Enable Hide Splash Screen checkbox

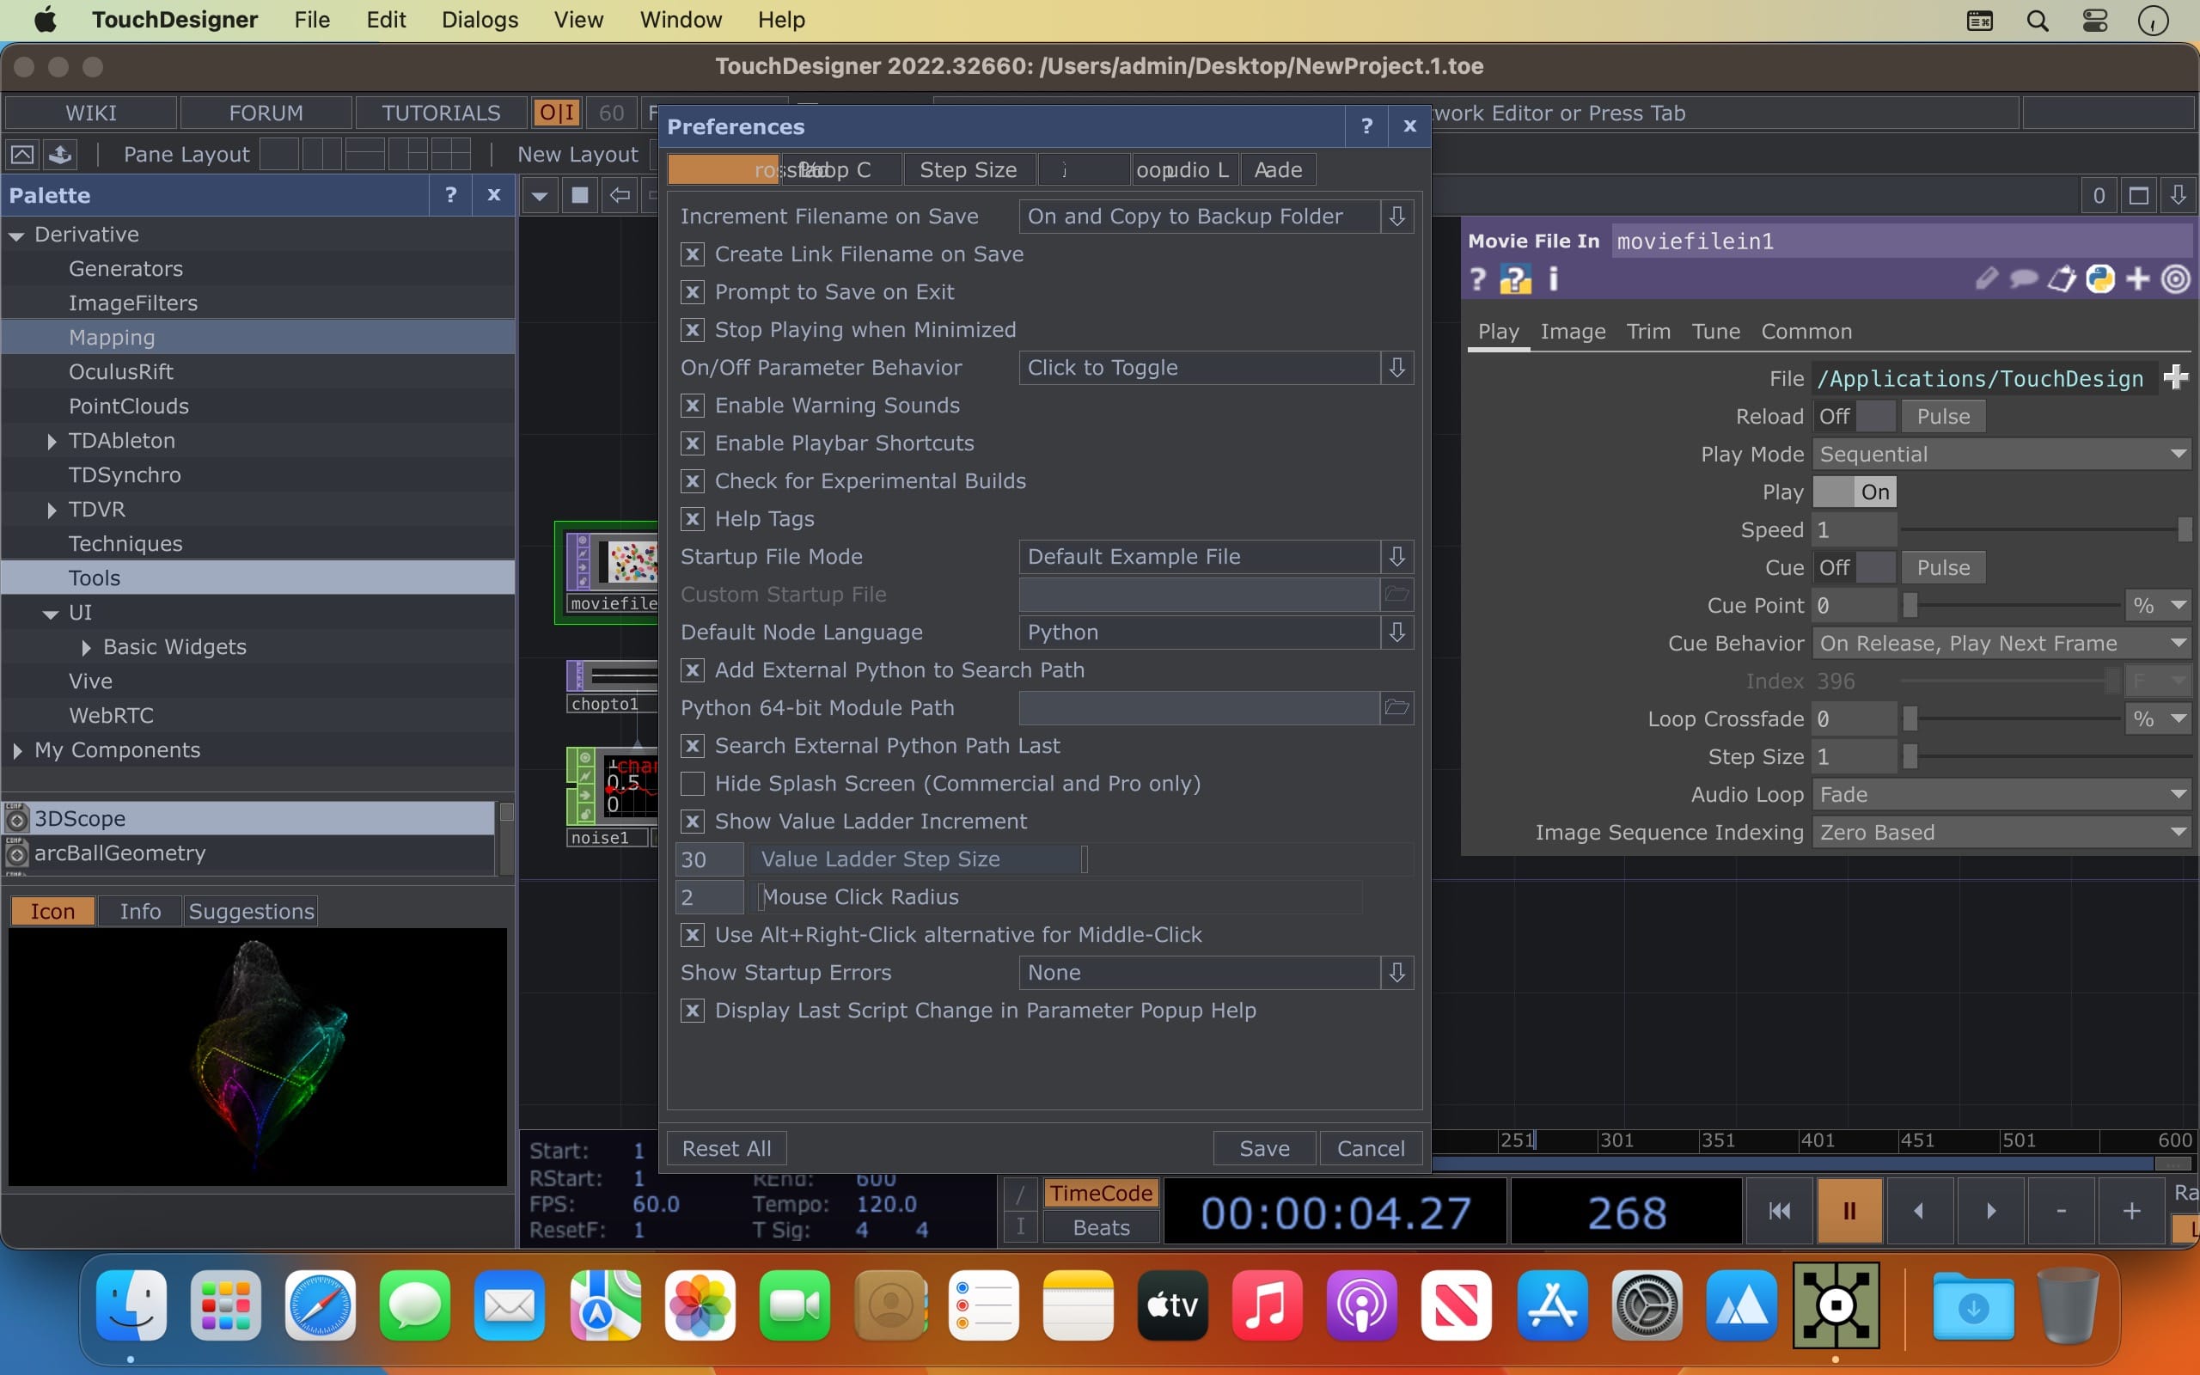coord(693,783)
